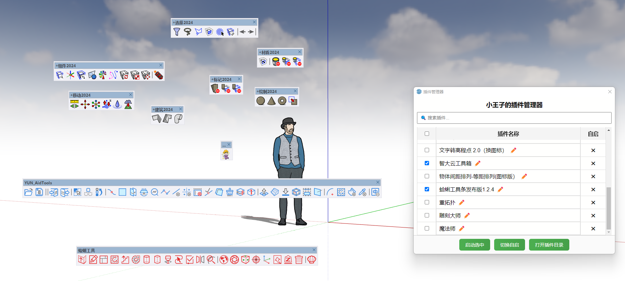Screen dimensions: 625x281
Task: Select the lasso selection tool icon
Action: [x=188, y=32]
